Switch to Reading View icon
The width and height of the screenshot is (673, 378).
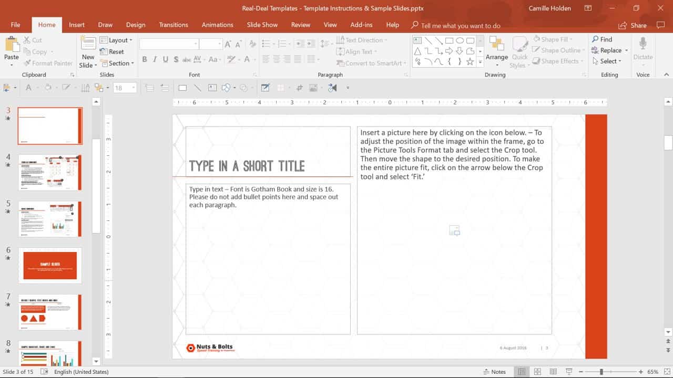coord(553,372)
